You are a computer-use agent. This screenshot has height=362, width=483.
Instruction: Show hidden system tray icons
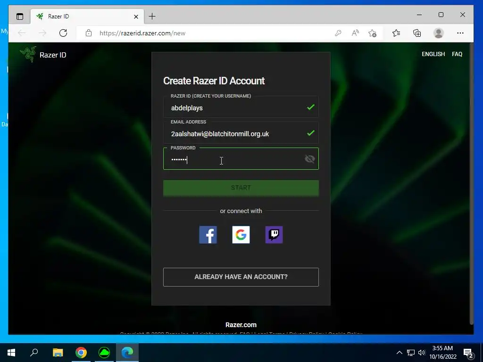click(x=399, y=353)
